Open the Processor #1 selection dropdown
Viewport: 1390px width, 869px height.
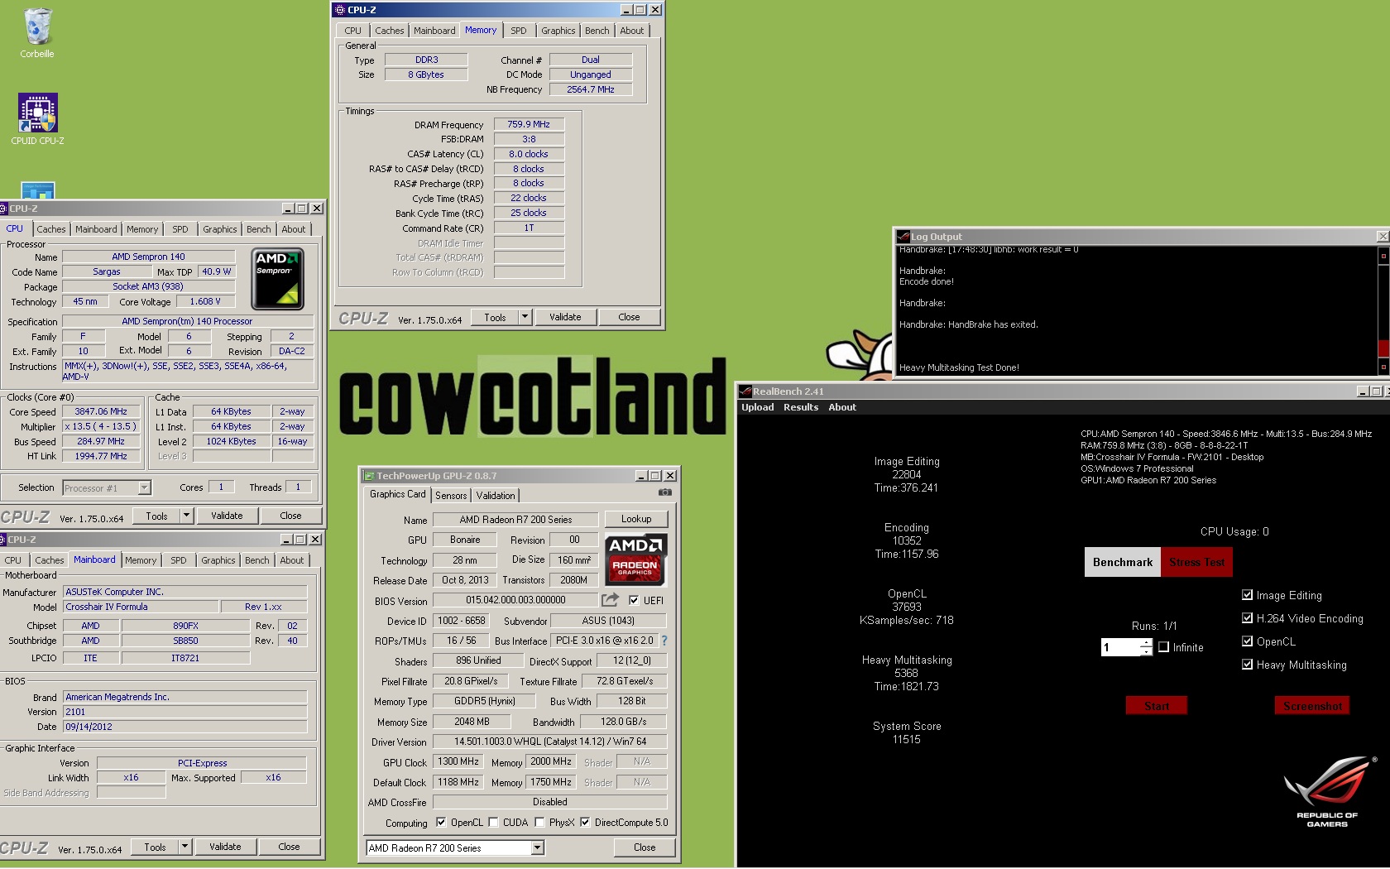tap(145, 487)
